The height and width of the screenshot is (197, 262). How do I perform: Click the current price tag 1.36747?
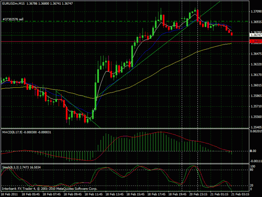[x=256, y=35]
